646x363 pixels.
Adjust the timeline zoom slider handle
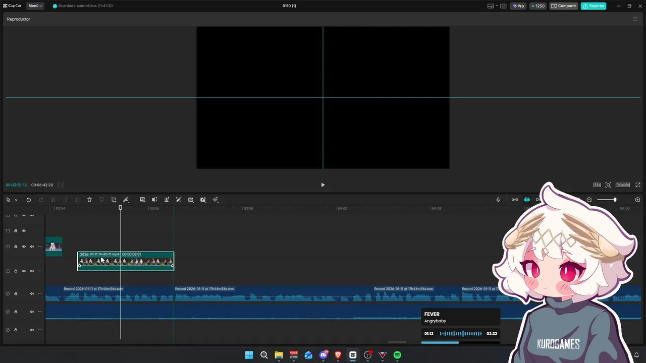click(x=615, y=200)
